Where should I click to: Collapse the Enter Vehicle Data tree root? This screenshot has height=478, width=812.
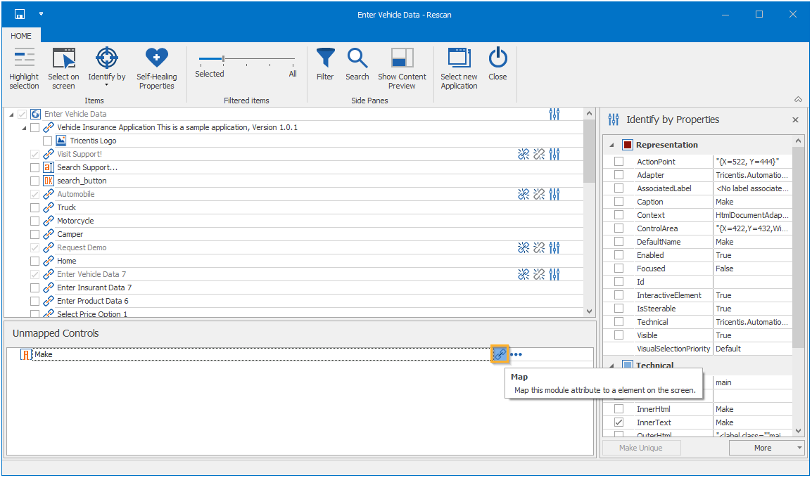12,115
